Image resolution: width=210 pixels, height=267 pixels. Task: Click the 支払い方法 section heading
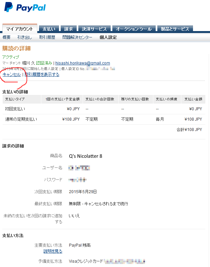pyautogui.click(x=13, y=236)
